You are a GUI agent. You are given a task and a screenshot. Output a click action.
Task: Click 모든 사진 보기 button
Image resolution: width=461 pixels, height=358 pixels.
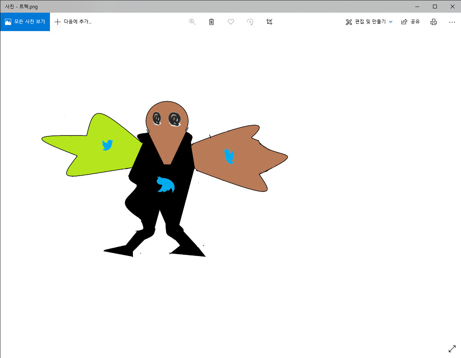pyautogui.click(x=25, y=22)
